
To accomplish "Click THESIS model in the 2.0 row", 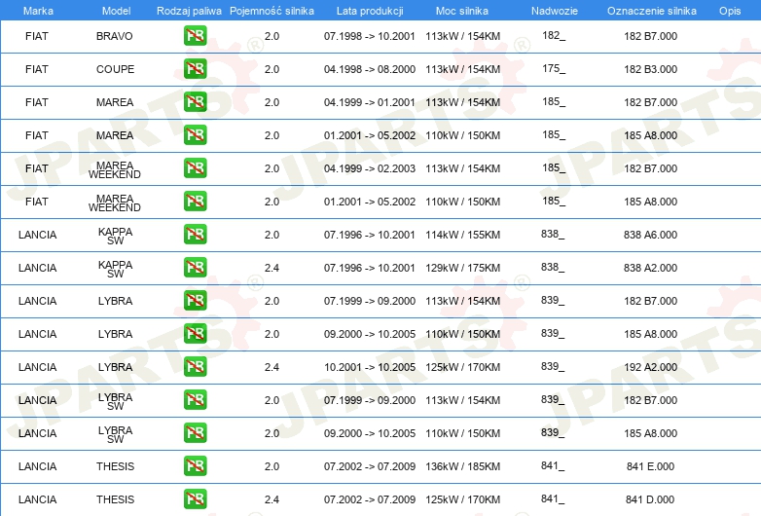I will [x=115, y=466].
